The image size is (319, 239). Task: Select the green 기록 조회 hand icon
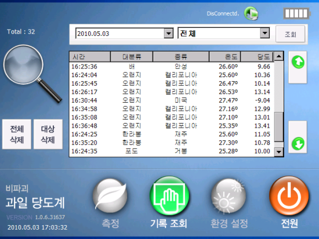(169, 195)
